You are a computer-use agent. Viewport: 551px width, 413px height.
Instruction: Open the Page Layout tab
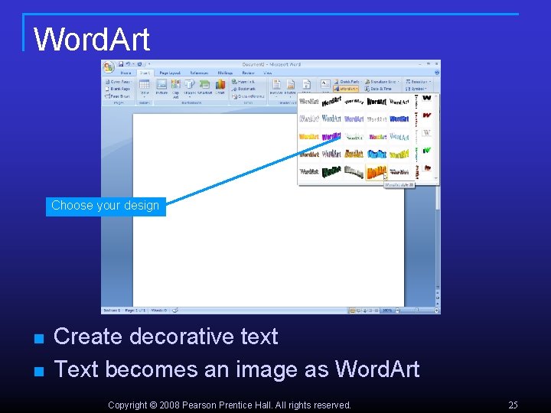coord(170,73)
